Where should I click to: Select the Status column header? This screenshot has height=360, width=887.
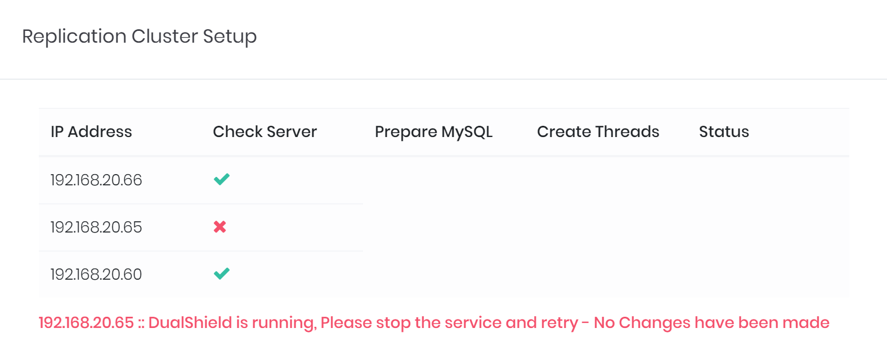pos(724,132)
